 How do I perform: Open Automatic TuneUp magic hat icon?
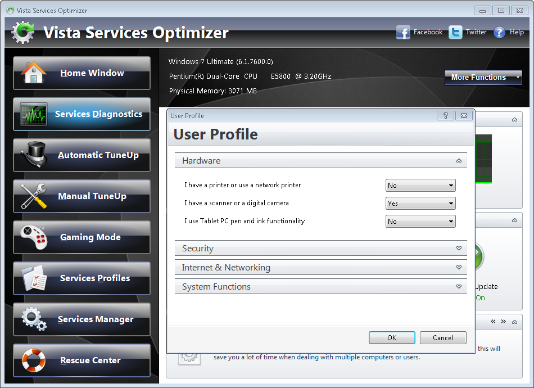(35, 154)
